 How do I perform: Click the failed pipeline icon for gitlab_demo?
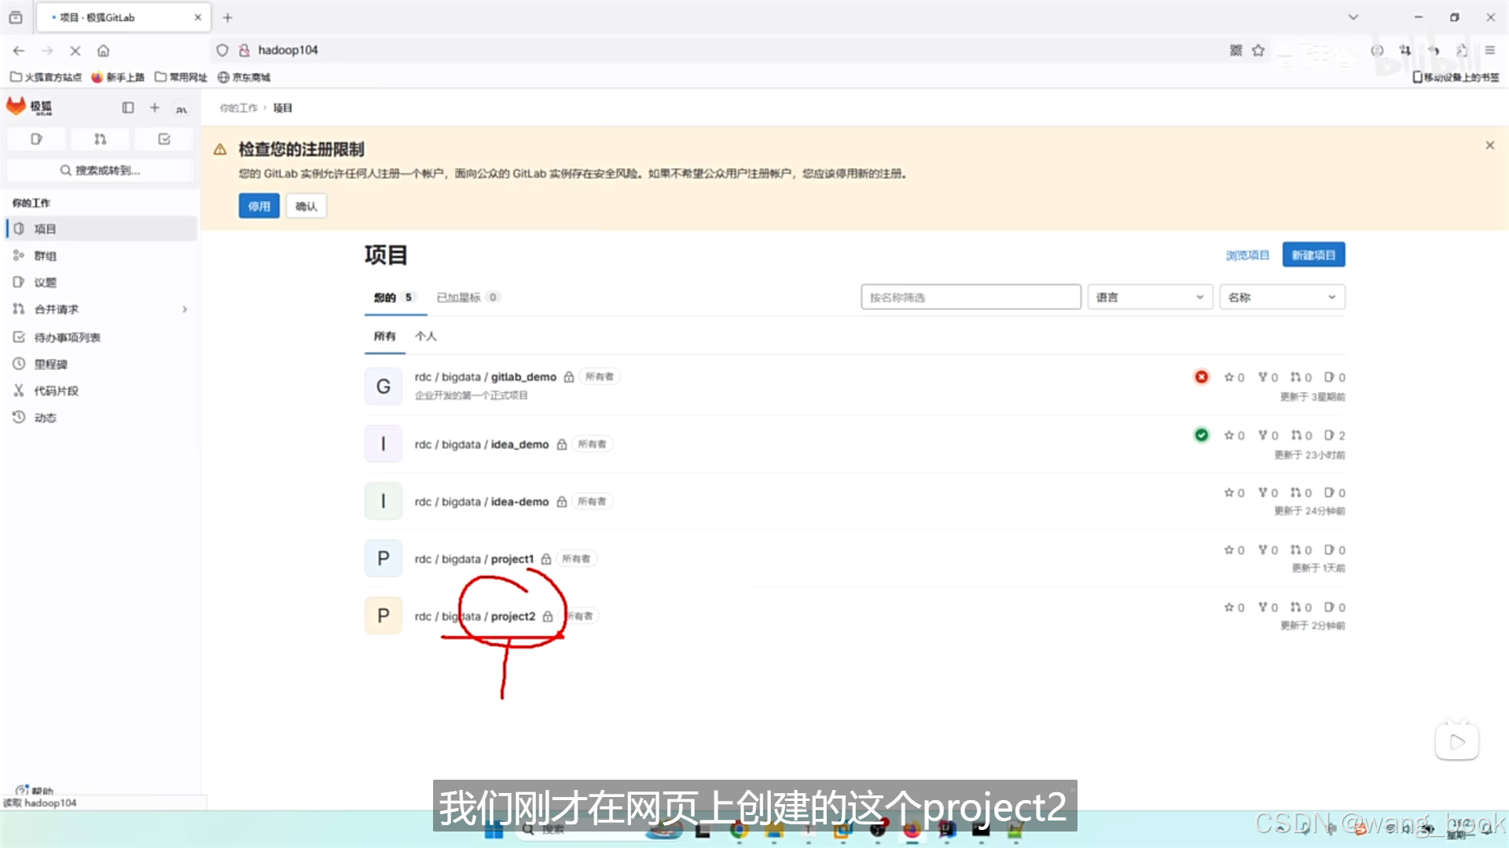pos(1202,378)
